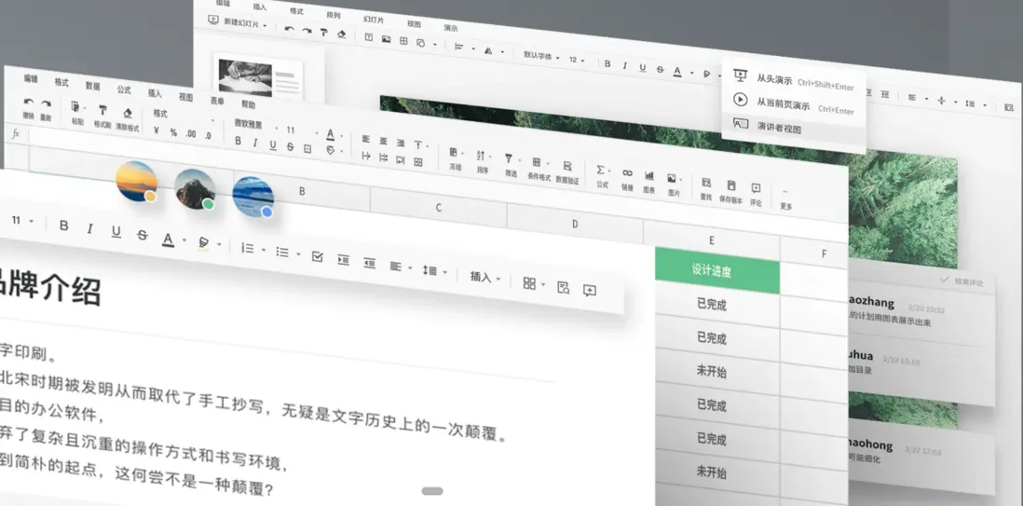
Task: Click the cell borders icon in the spreadsheet
Action: tap(307, 149)
